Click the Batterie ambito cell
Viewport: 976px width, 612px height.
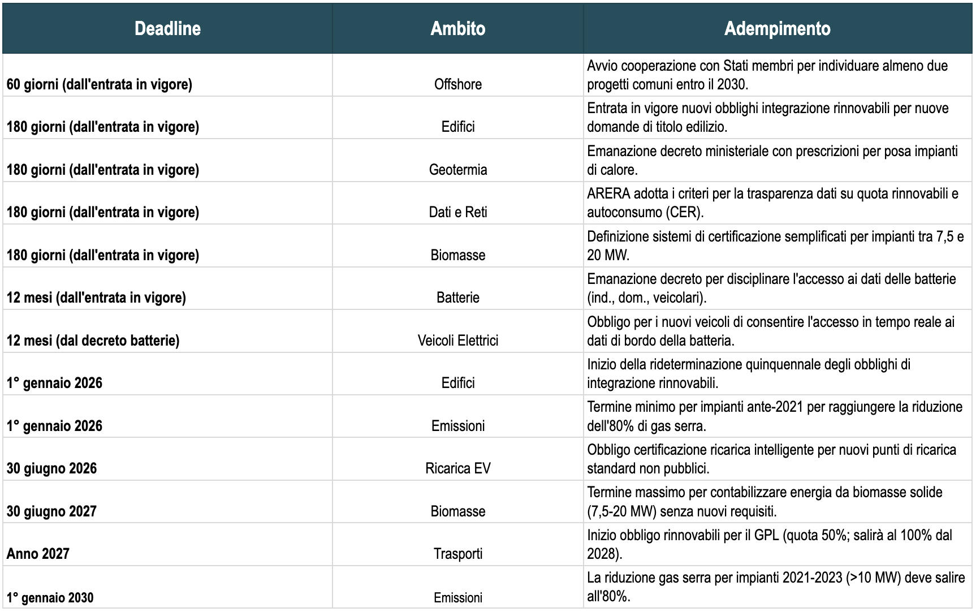click(x=457, y=298)
